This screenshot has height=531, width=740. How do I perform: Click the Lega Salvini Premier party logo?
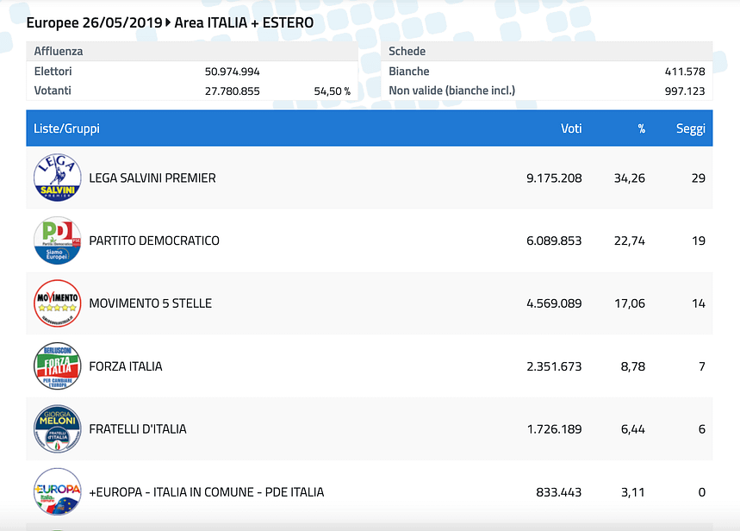click(57, 178)
